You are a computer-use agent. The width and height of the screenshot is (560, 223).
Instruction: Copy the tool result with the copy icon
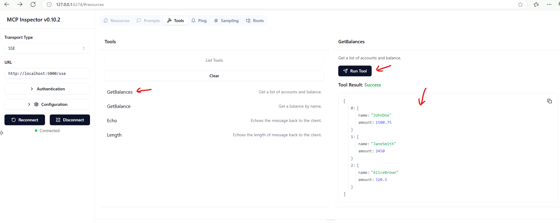550,101
